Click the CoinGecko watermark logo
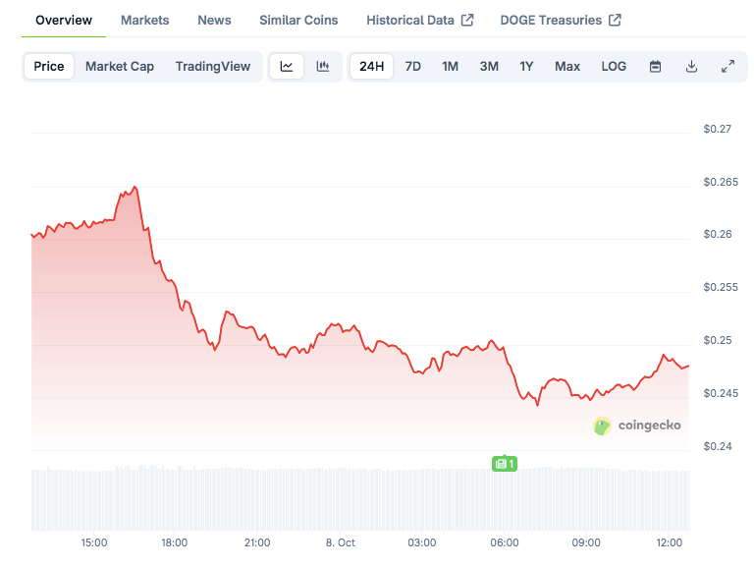 [x=637, y=426]
